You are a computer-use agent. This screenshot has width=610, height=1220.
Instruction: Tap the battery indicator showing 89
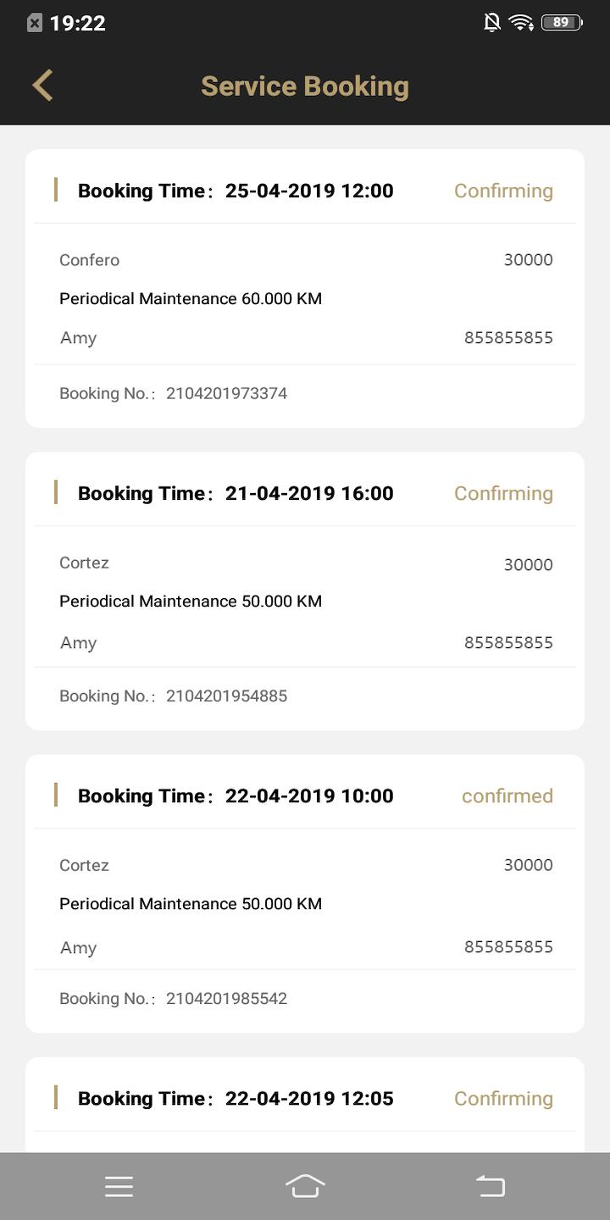[x=562, y=23]
